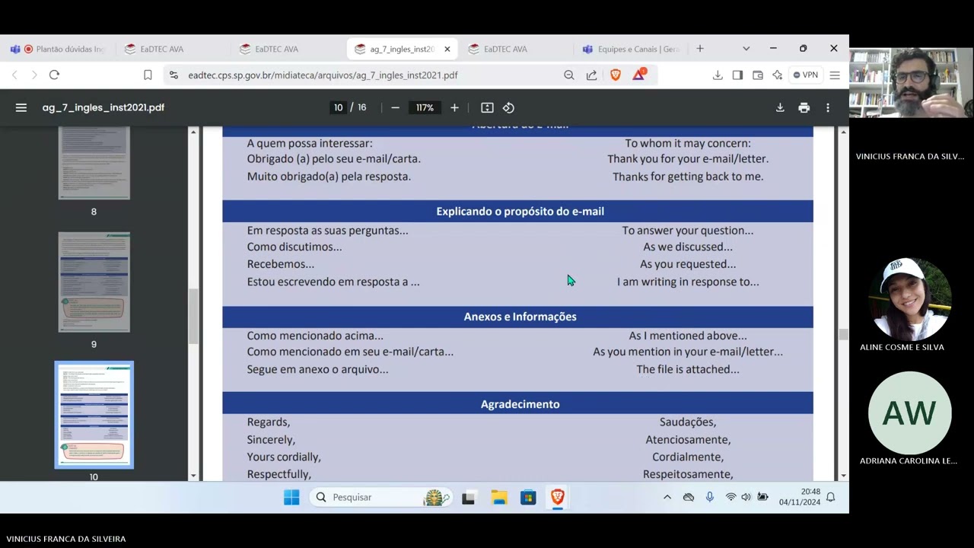Screen dimensions: 974x548
Task: Toggle the PDF sidebar menu icon
Action: tap(21, 107)
